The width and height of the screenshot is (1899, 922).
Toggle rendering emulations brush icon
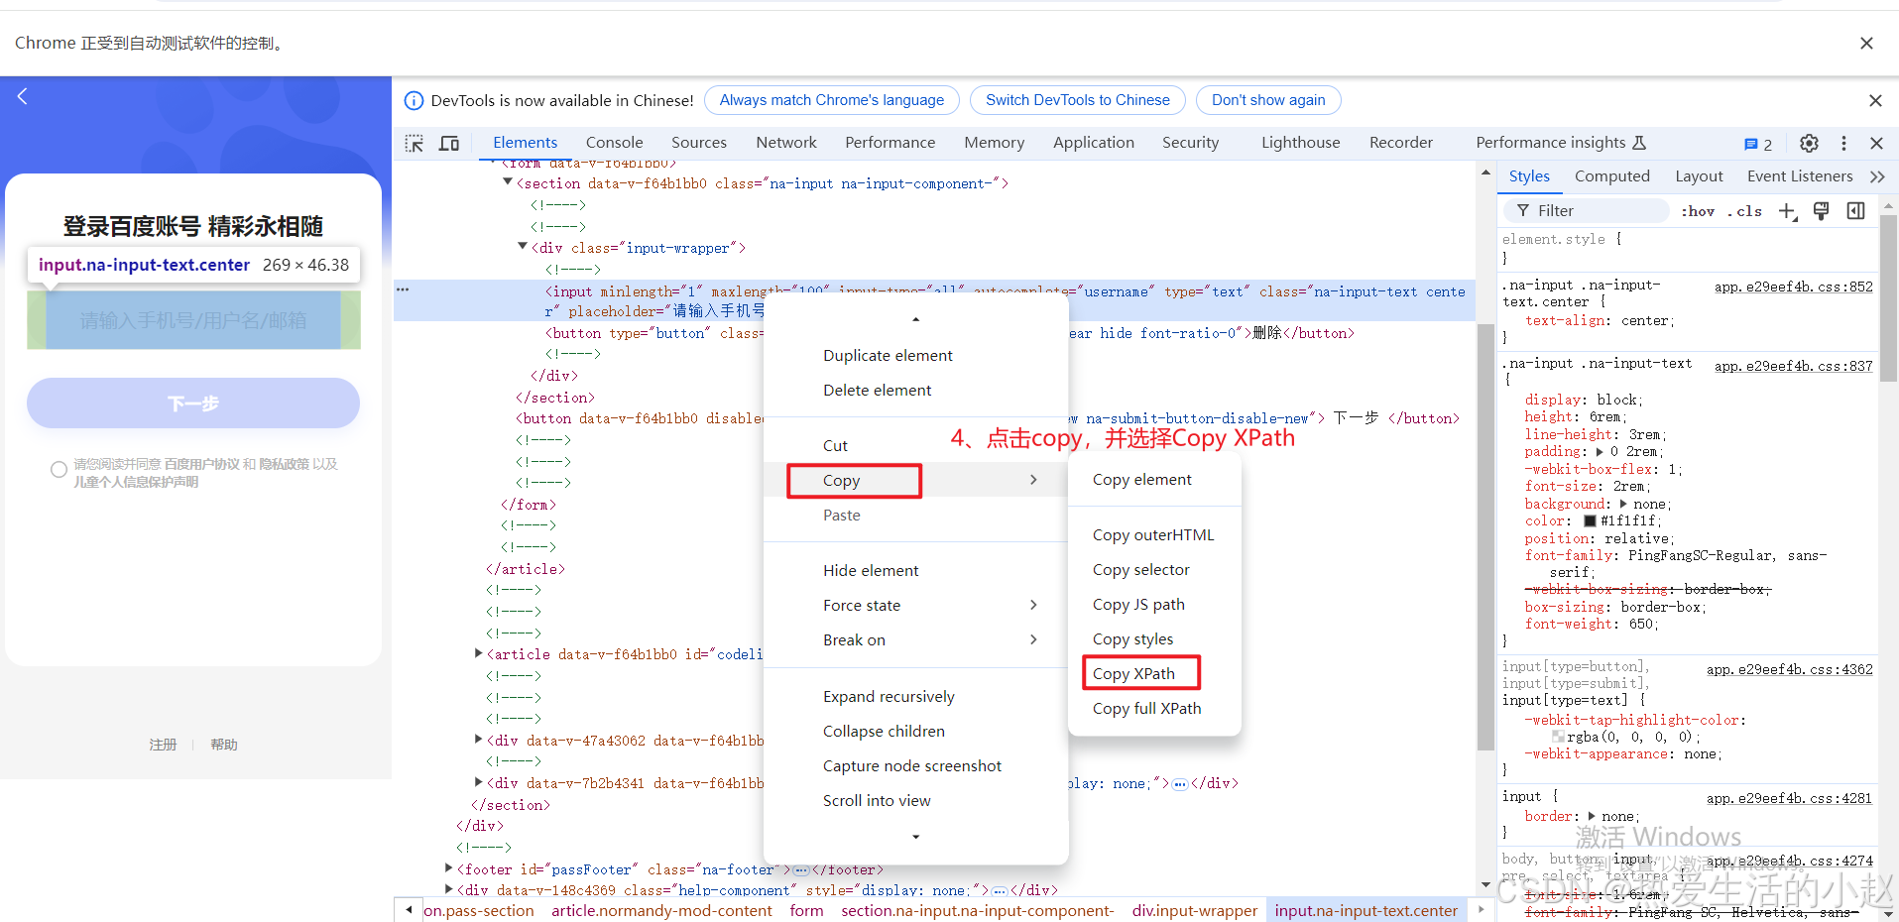[1821, 210]
